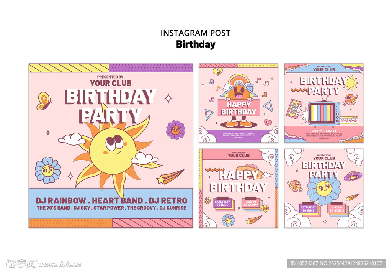Viewport: 392px width, 274px height.
Task: Select the blue smiling flower in large poster
Action: point(48,171)
